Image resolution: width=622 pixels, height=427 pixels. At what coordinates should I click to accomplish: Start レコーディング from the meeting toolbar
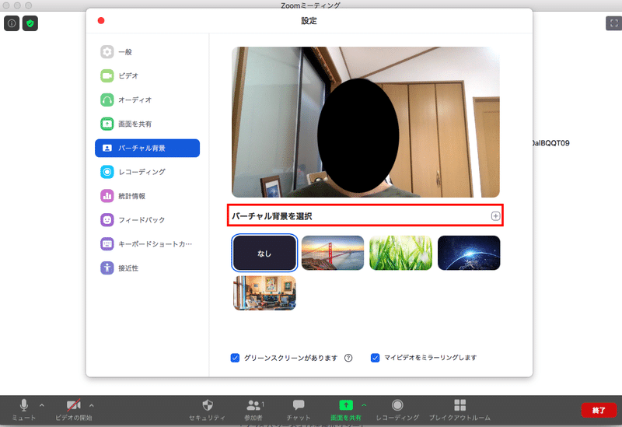tap(397, 410)
